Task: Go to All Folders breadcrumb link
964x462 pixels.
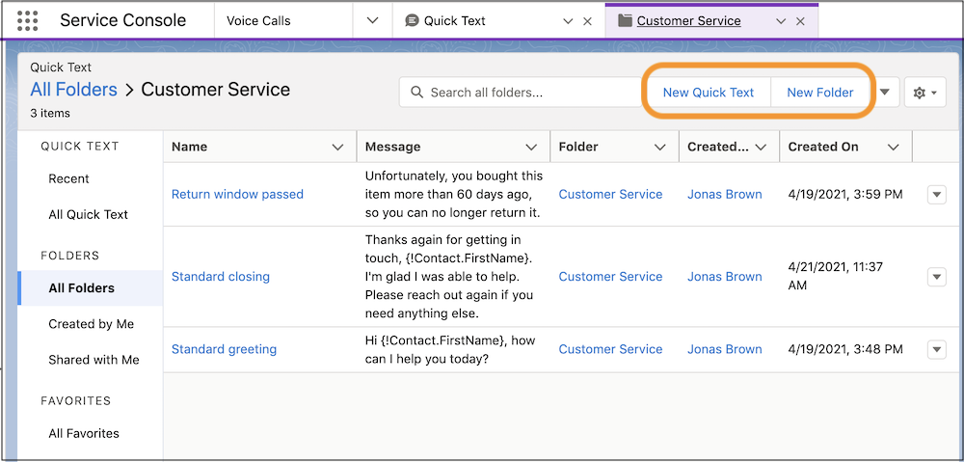Action: coord(73,90)
